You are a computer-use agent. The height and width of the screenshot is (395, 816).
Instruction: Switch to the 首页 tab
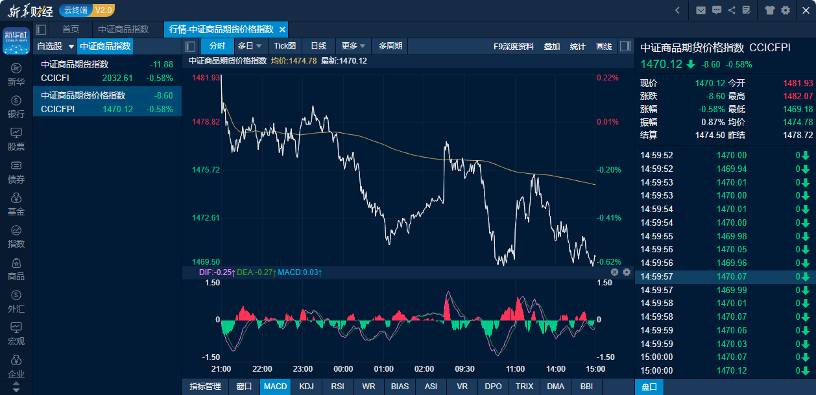pos(71,30)
